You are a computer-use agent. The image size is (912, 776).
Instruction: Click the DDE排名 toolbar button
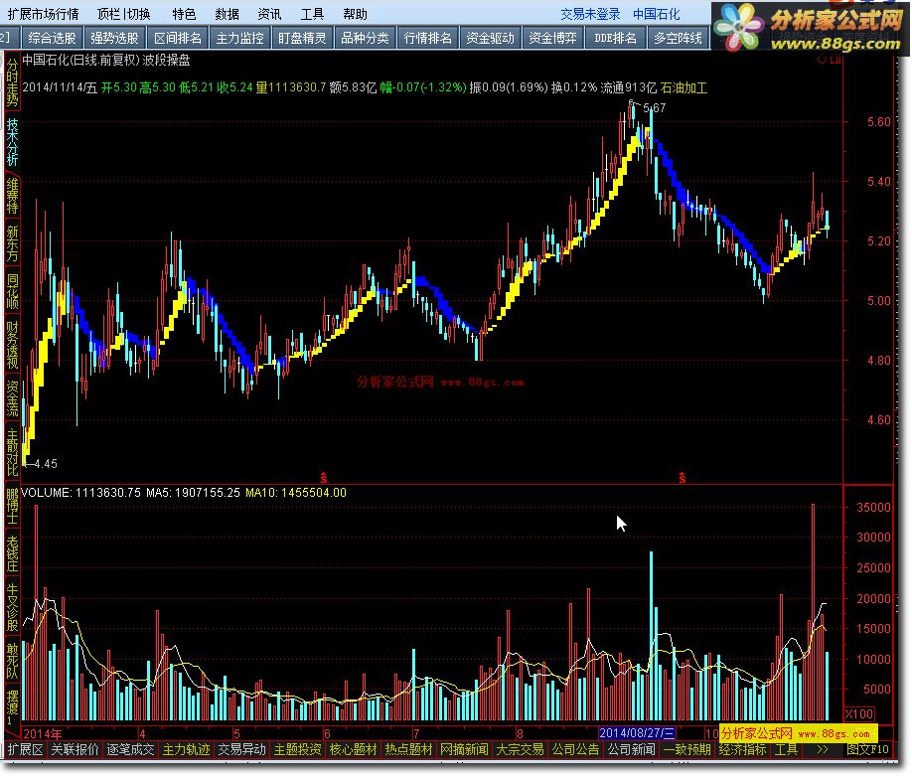point(615,38)
